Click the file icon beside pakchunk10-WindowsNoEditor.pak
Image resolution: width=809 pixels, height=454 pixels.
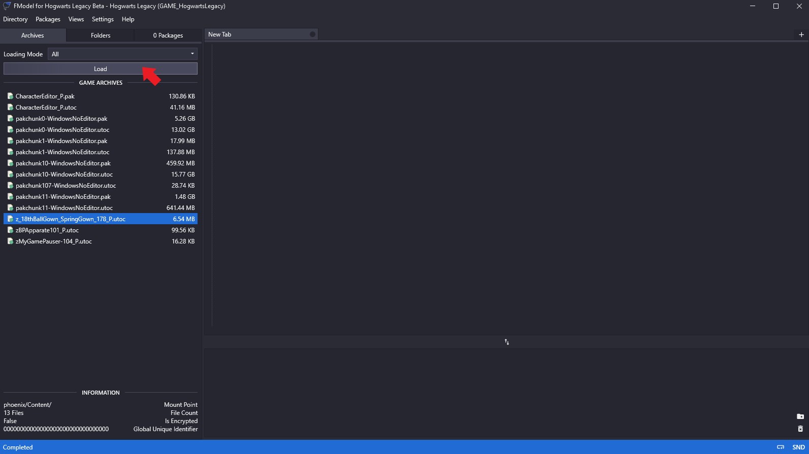(x=10, y=163)
